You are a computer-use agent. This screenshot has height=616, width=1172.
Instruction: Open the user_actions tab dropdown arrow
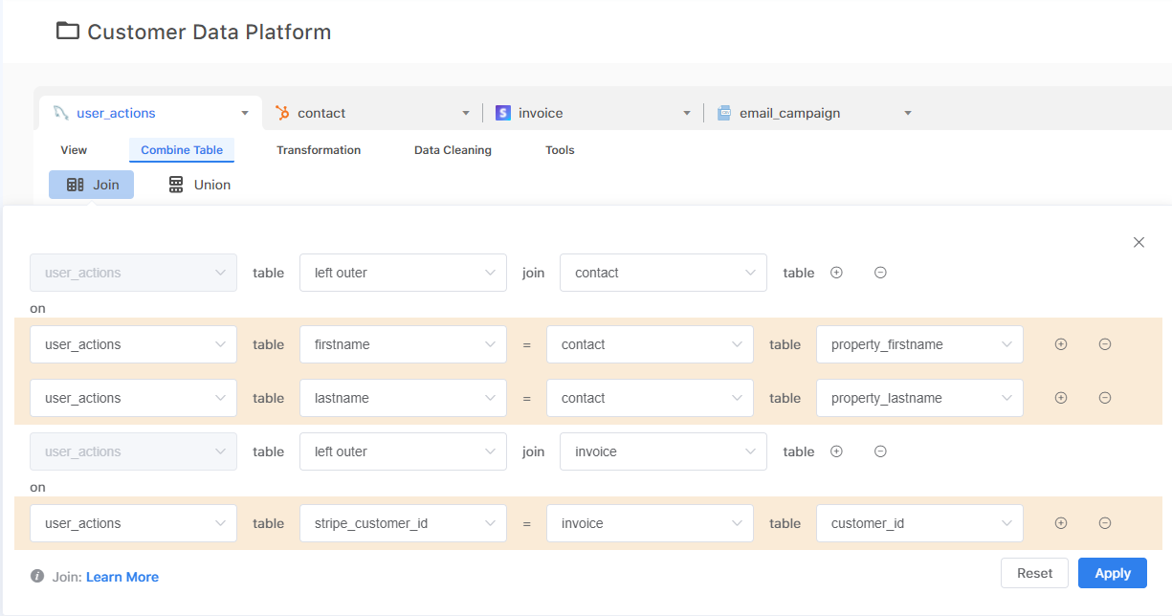pyautogui.click(x=245, y=113)
